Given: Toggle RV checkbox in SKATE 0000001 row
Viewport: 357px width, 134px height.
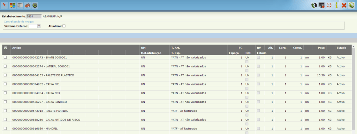Looking at the screenshot, I should tap(258, 57).
